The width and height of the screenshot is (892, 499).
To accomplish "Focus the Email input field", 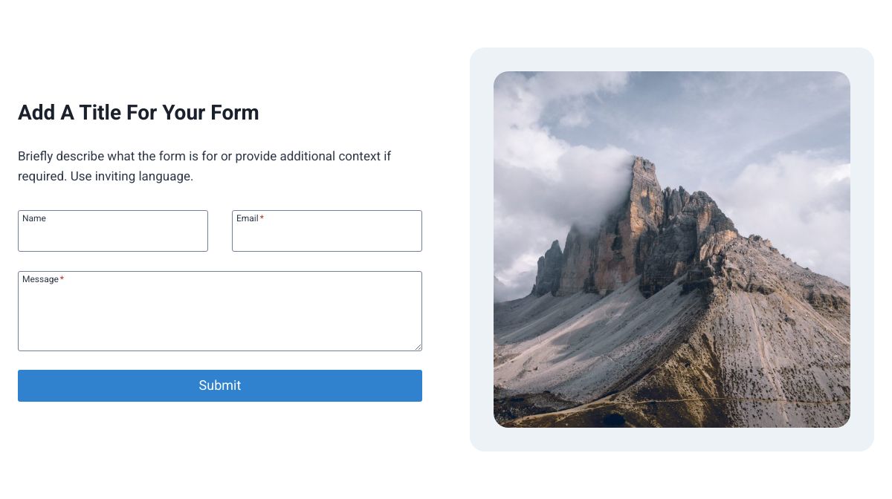I will (327, 236).
